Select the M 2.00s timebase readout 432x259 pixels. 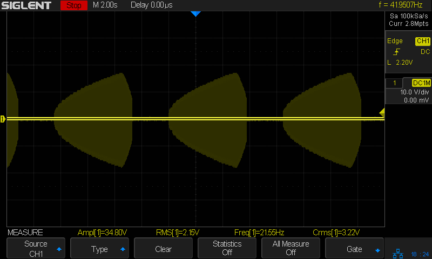(107, 5)
